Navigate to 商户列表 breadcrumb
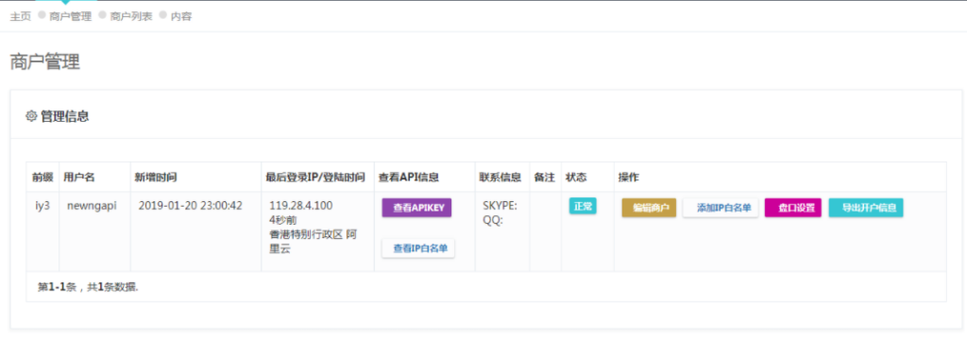 tap(131, 17)
